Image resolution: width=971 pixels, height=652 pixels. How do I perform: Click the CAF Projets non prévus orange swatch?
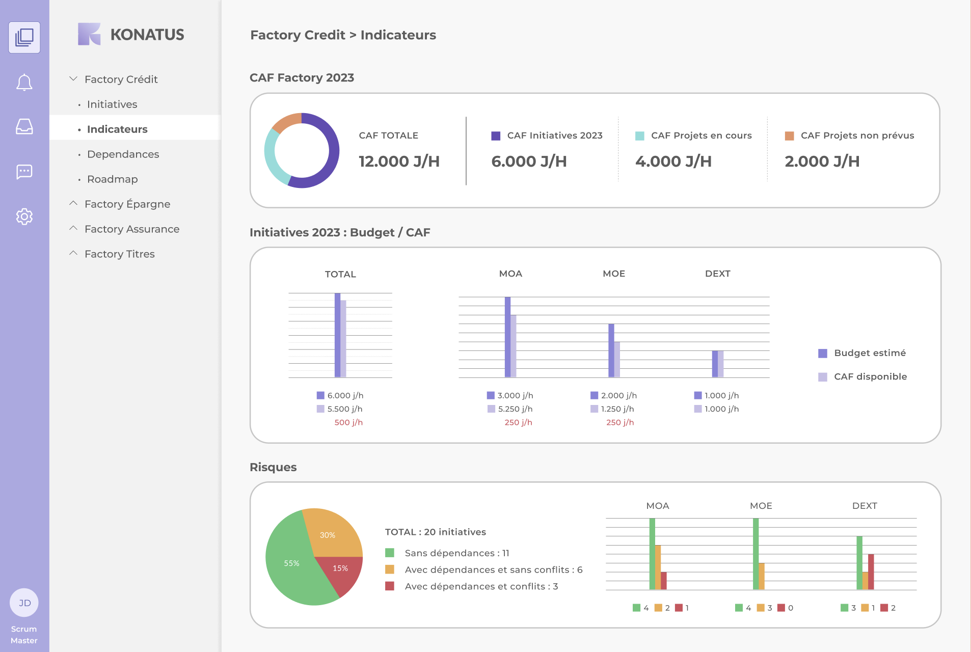click(790, 136)
